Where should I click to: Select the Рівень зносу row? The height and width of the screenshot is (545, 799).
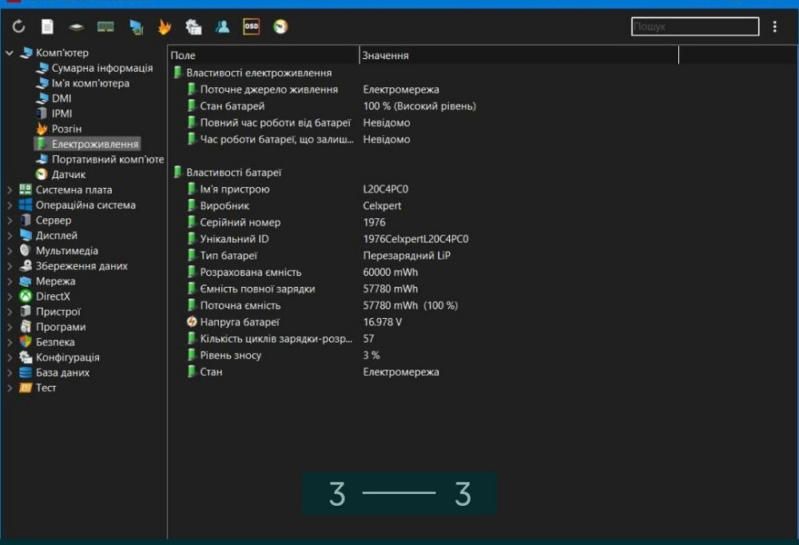[230, 355]
